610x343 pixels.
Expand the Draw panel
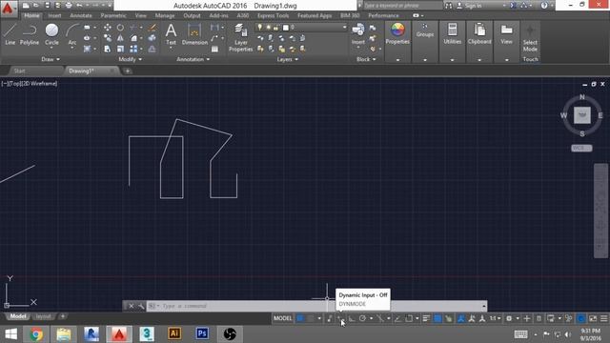(51, 59)
